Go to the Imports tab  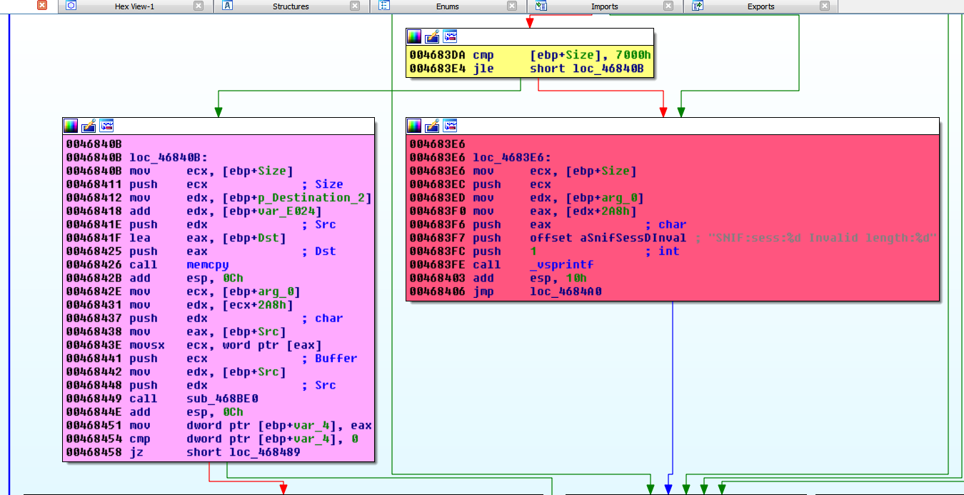(604, 6)
